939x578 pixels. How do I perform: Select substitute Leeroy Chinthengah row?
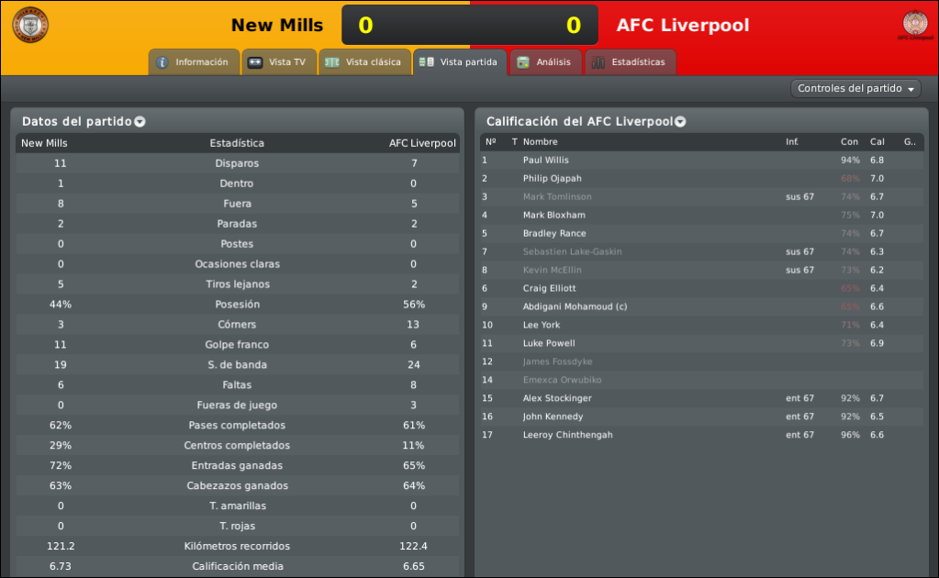[702, 435]
